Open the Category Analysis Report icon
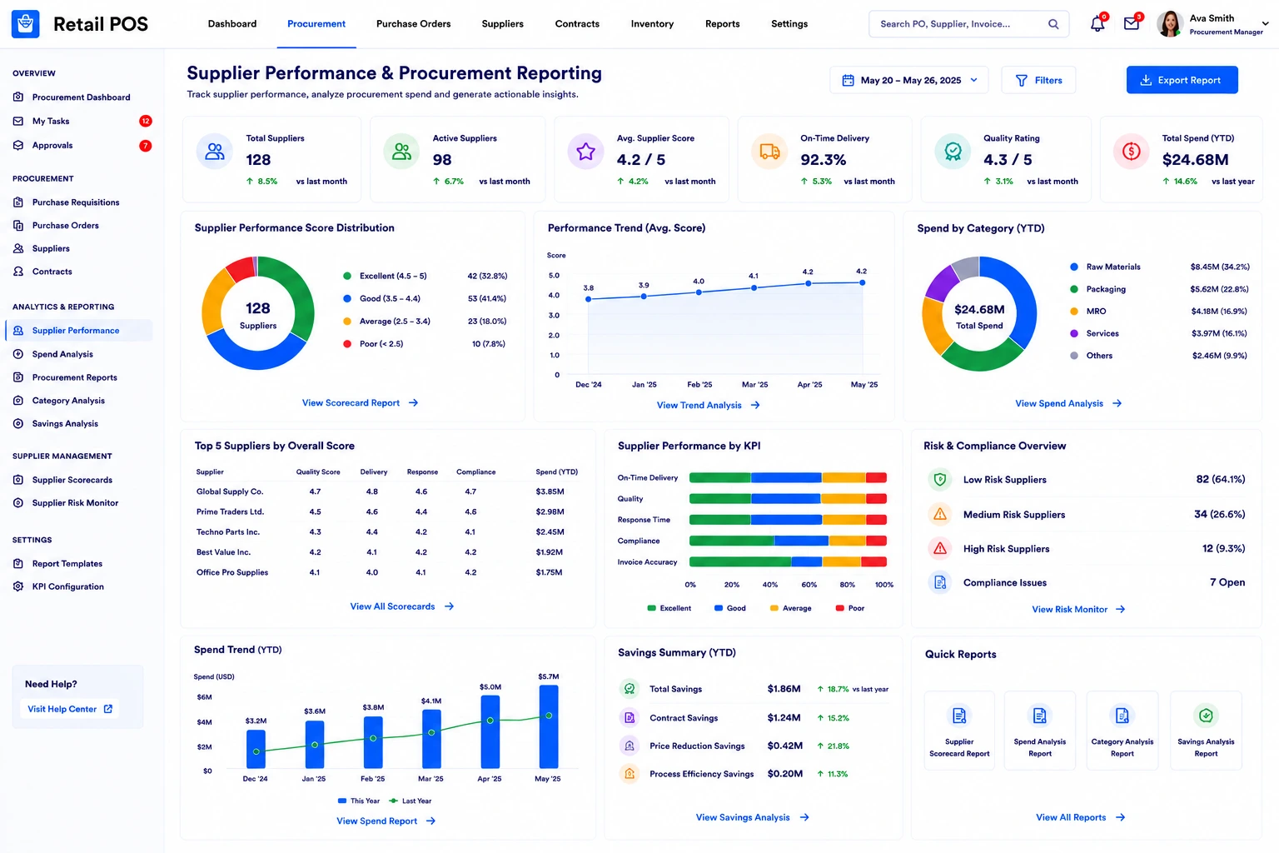This screenshot has width=1279, height=853. [1122, 716]
